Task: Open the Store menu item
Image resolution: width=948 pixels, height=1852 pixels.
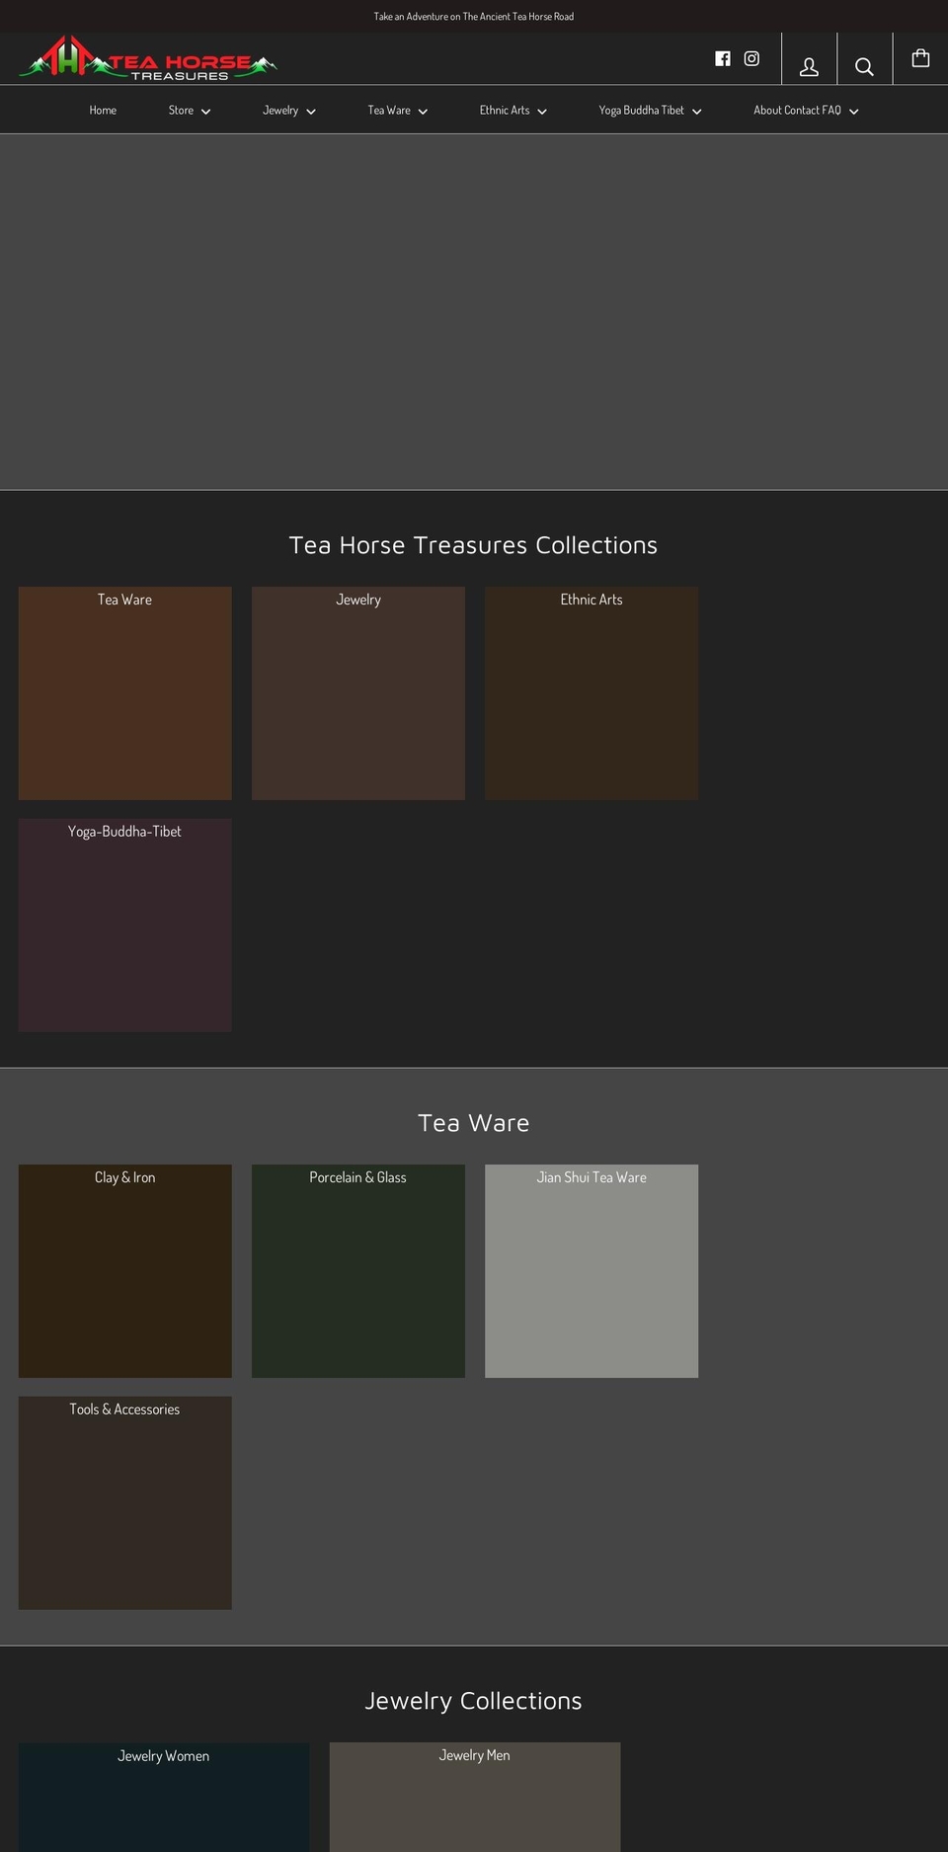Action: click(181, 111)
